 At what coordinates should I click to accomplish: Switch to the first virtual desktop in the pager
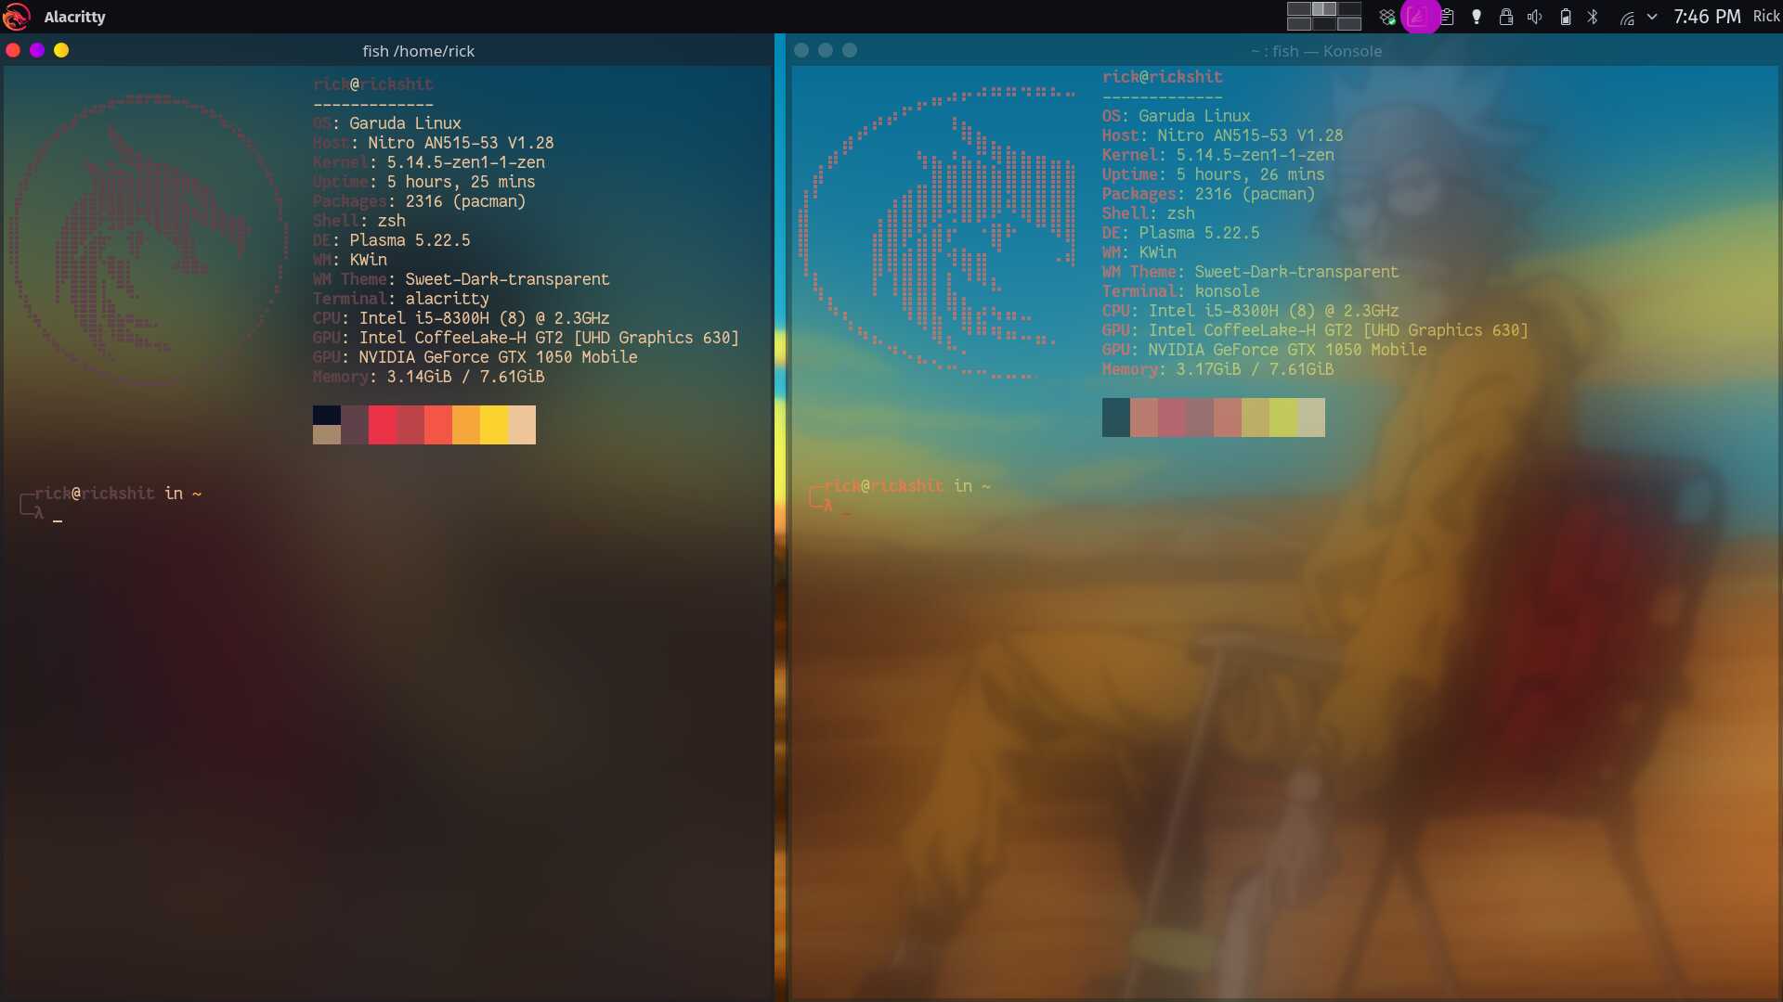1299,8
